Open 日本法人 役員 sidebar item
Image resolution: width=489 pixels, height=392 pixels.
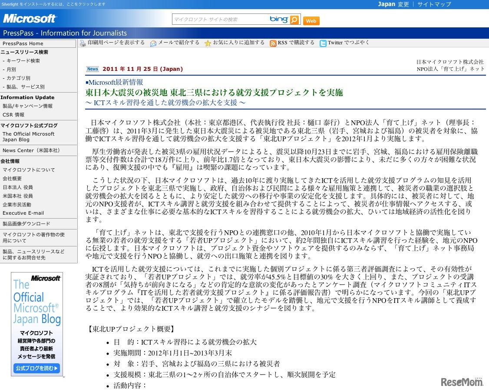pyautogui.click(x=18, y=187)
